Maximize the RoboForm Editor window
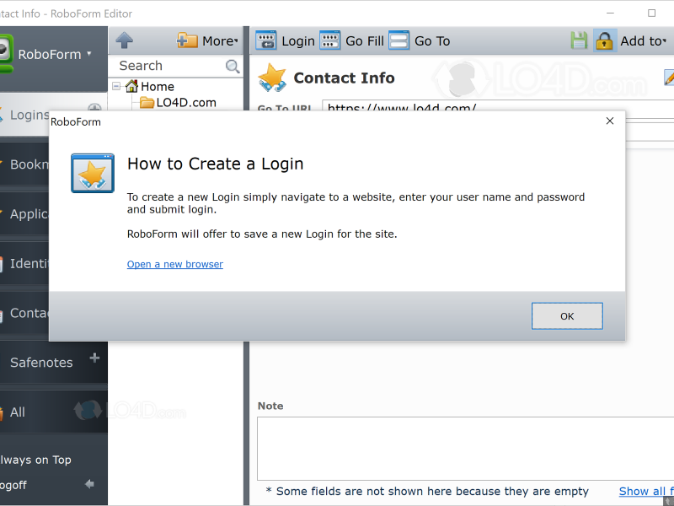The height and width of the screenshot is (506, 674). 651,13
